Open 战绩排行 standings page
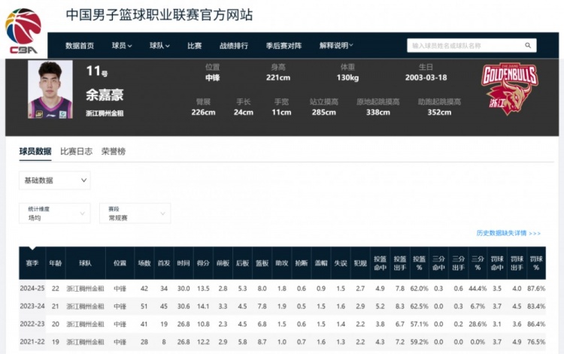The width and height of the screenshot is (564, 354). click(234, 46)
